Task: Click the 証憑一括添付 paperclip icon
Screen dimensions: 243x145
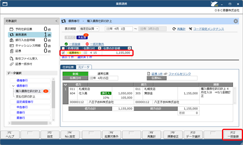Action: 11,64
